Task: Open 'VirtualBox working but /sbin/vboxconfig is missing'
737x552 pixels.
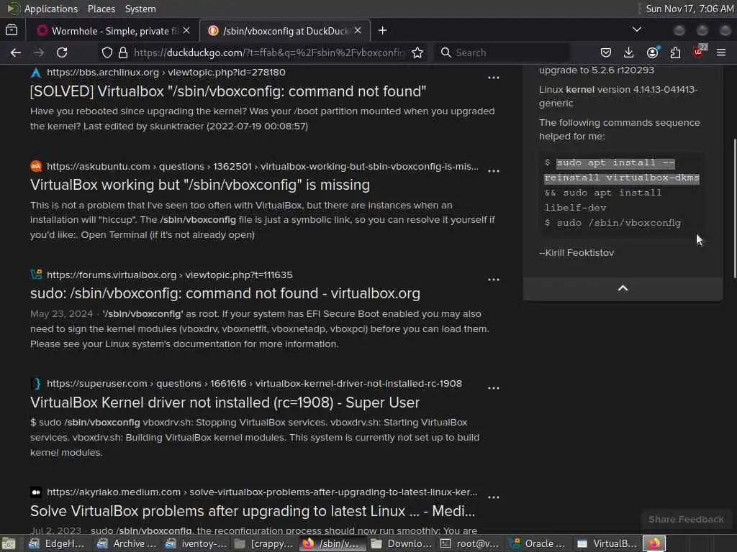Action: coord(200,185)
